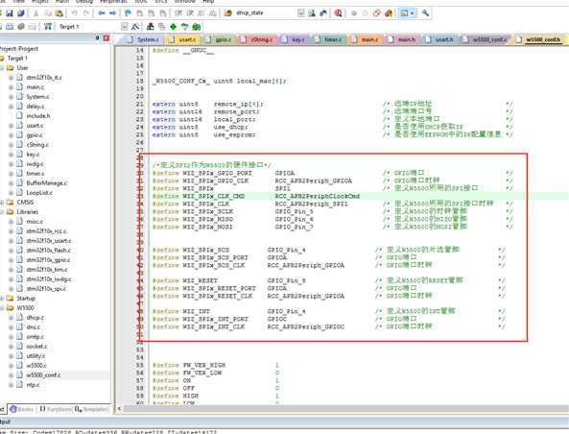Switch to the main.h tab
The image size is (569, 434).
403,39
